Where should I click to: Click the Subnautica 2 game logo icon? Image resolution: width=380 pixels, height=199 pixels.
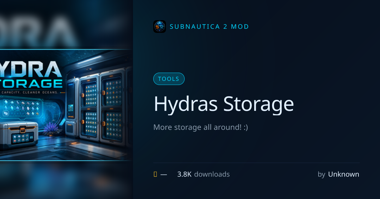pos(160,27)
